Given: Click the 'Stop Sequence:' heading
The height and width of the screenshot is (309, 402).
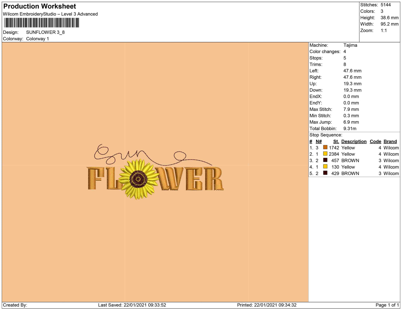Looking at the screenshot, I should coord(326,135).
